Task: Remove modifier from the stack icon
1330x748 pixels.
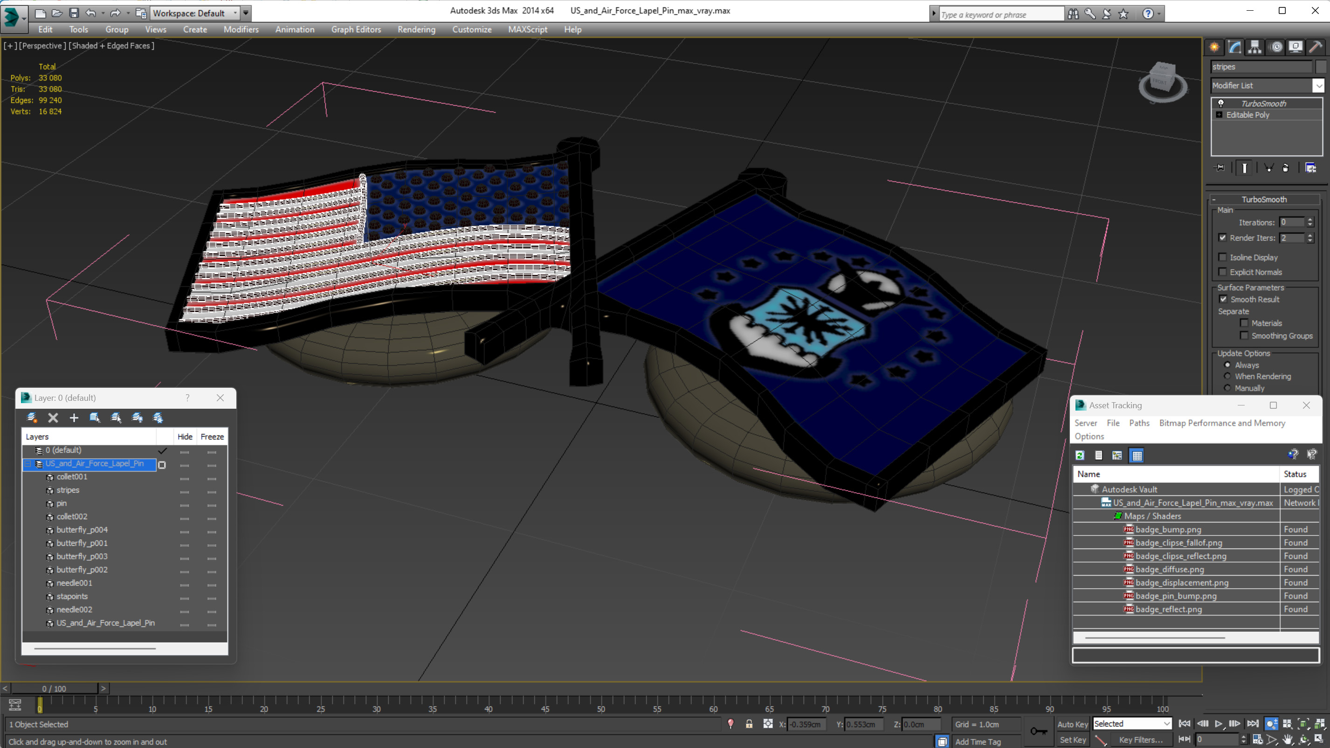Action: [x=1286, y=168]
